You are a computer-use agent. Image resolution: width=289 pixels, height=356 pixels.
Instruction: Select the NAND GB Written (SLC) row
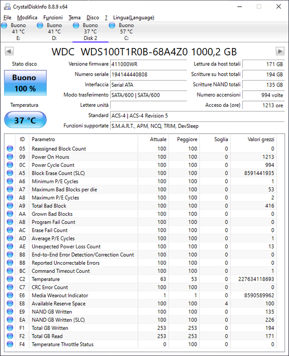coord(140,320)
